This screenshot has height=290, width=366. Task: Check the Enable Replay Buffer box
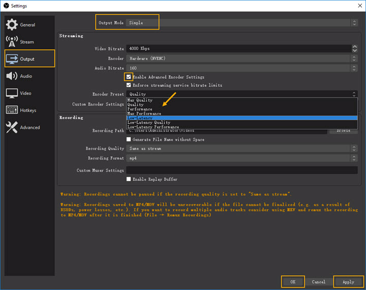129,179
